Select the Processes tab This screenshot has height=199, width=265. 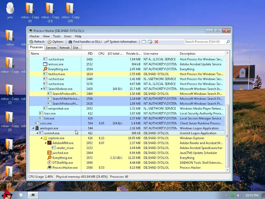pyautogui.click(x=36, y=47)
